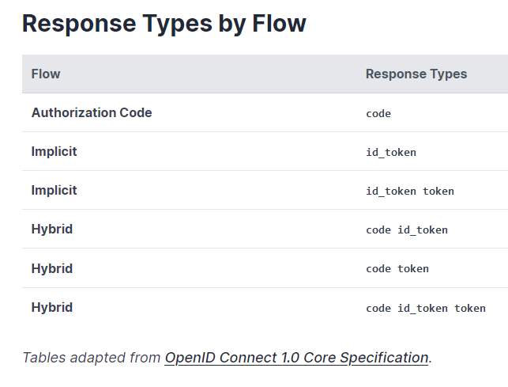Select the Authorization Code flow cell
The image size is (508, 387).
click(x=92, y=112)
